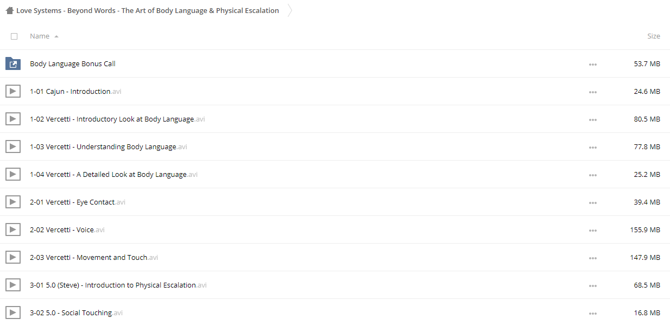Open the Body Language Bonus Call folder icon
The image size is (670, 325).
pyautogui.click(x=13, y=64)
